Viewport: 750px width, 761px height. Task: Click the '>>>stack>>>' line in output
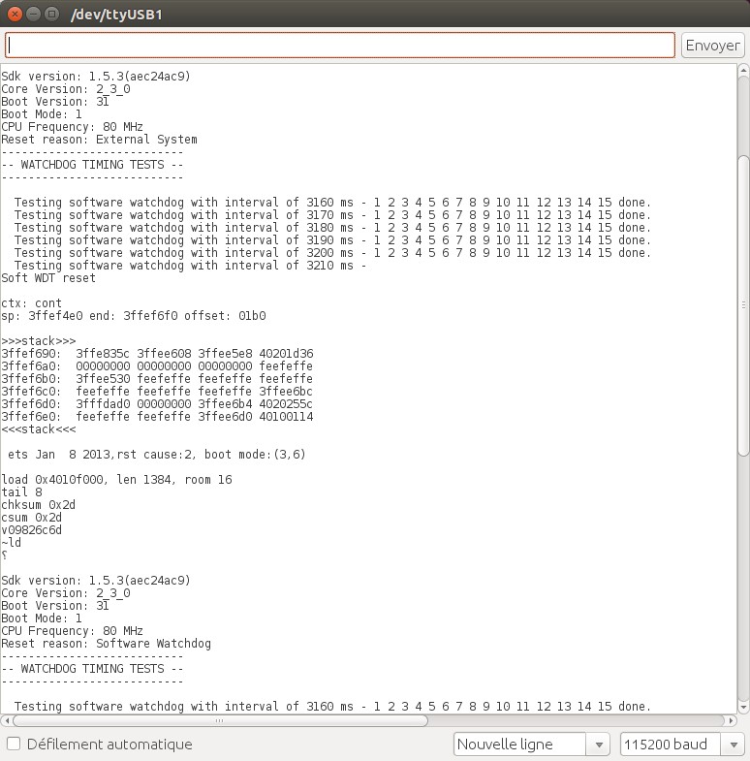click(x=39, y=341)
